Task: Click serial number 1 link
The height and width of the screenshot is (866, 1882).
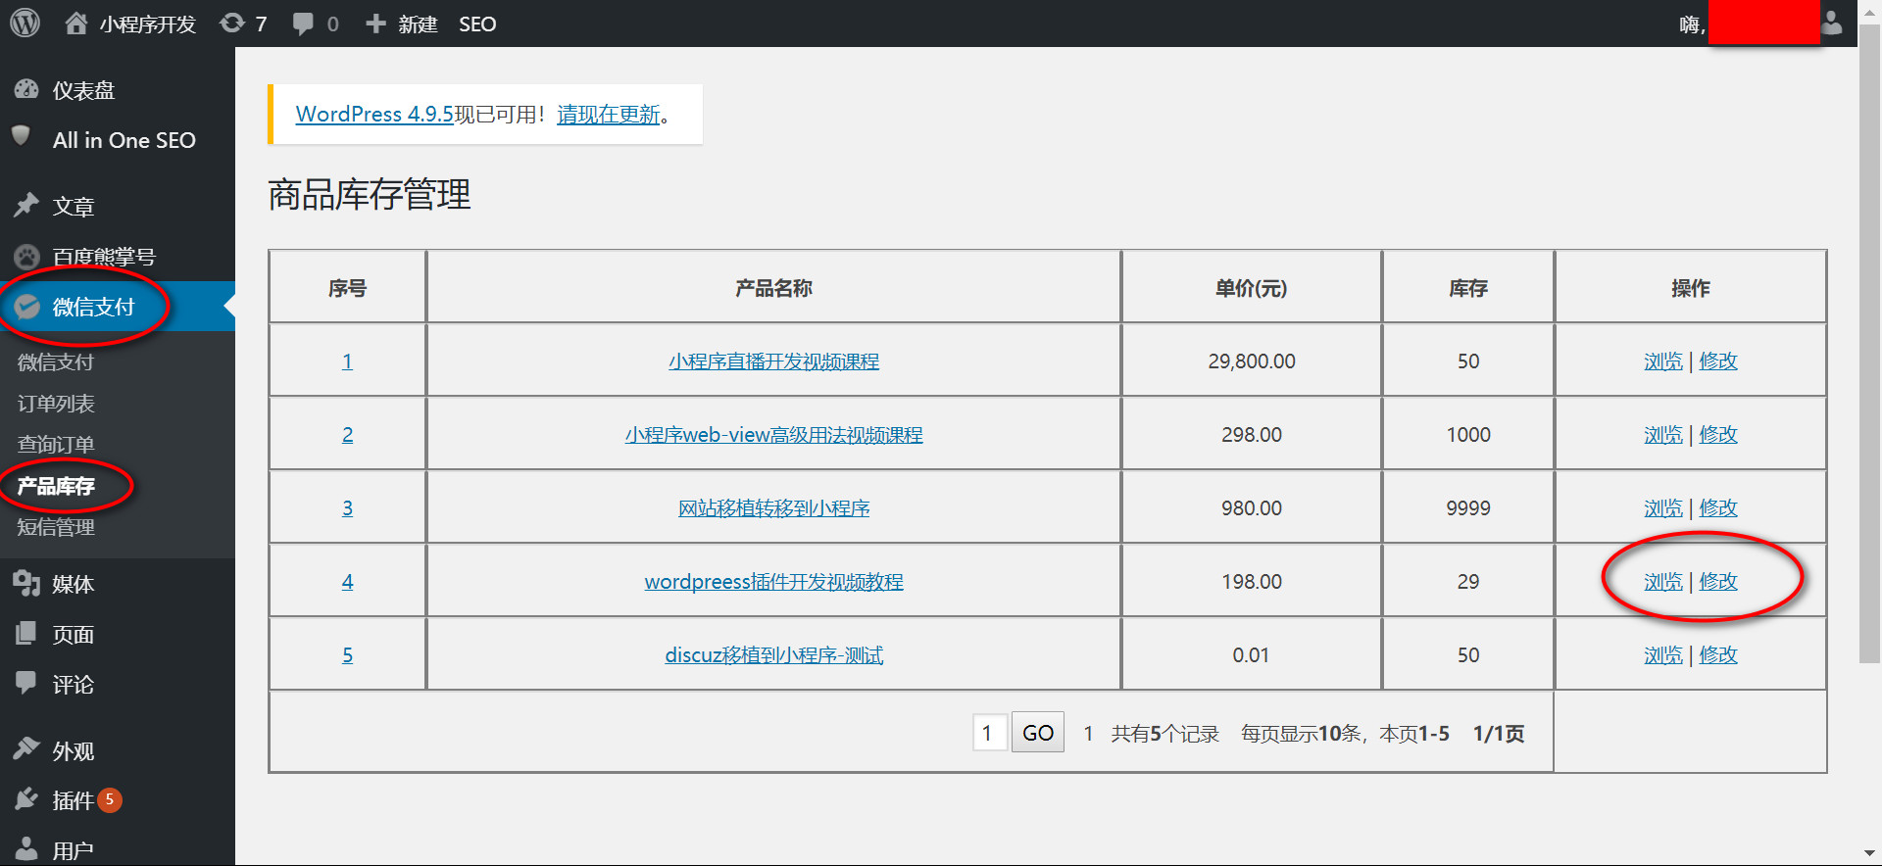Action: [x=347, y=361]
